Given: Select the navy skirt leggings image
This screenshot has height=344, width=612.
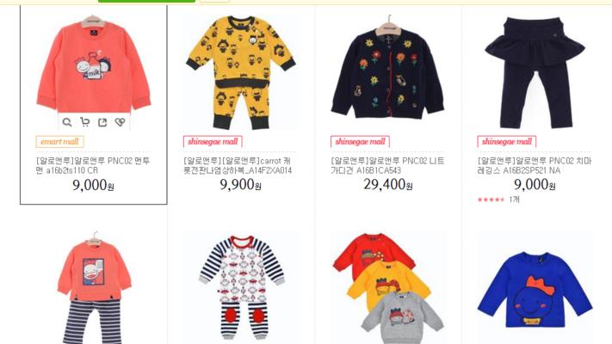Looking at the screenshot, I should [x=535, y=72].
